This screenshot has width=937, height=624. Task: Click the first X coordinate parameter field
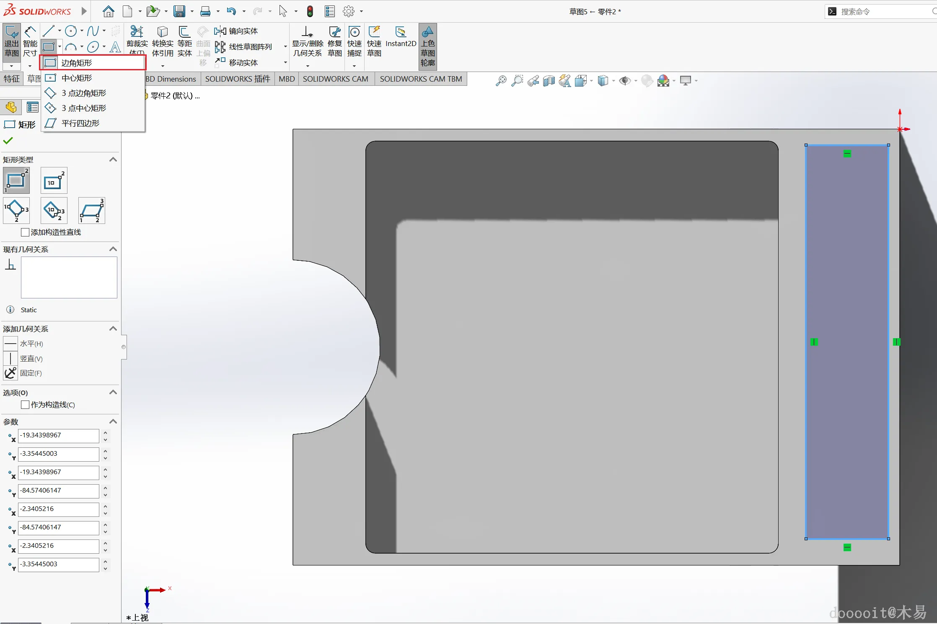point(58,435)
